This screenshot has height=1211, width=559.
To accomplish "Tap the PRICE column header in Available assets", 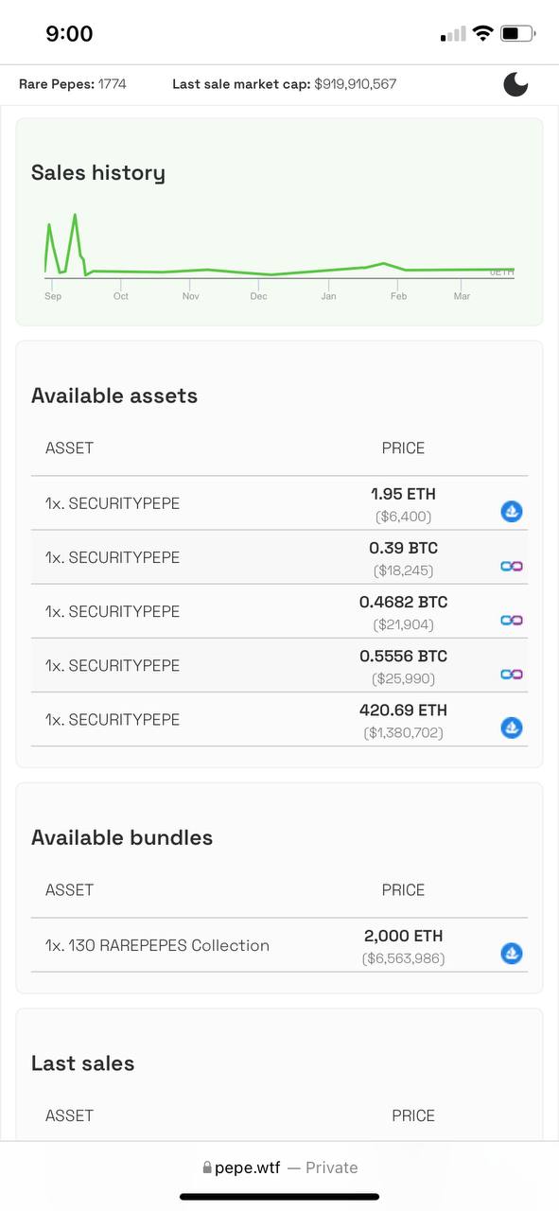I will [403, 448].
